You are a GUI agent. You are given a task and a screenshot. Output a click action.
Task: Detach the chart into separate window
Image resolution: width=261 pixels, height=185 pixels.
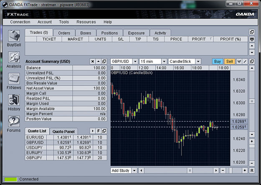(x=252, y=62)
